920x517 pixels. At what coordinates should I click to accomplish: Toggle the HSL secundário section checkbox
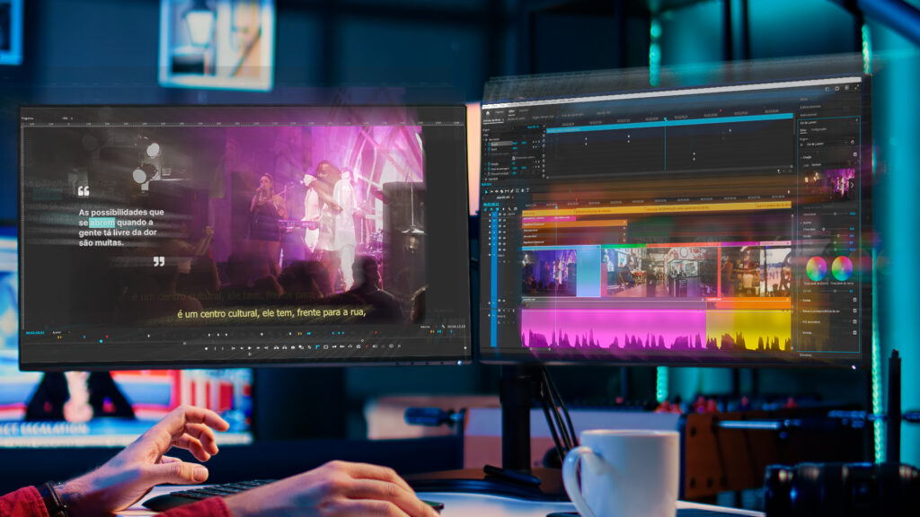[855, 321]
